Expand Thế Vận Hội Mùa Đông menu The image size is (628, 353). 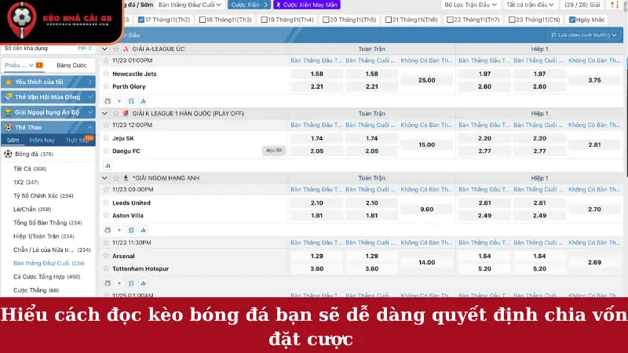[x=48, y=96]
